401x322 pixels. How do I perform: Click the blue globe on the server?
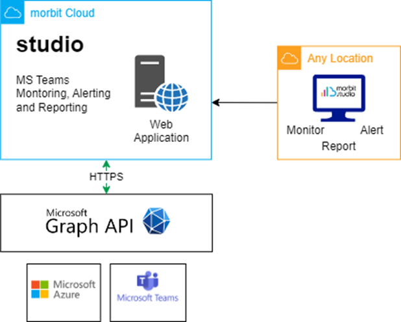coord(172,97)
